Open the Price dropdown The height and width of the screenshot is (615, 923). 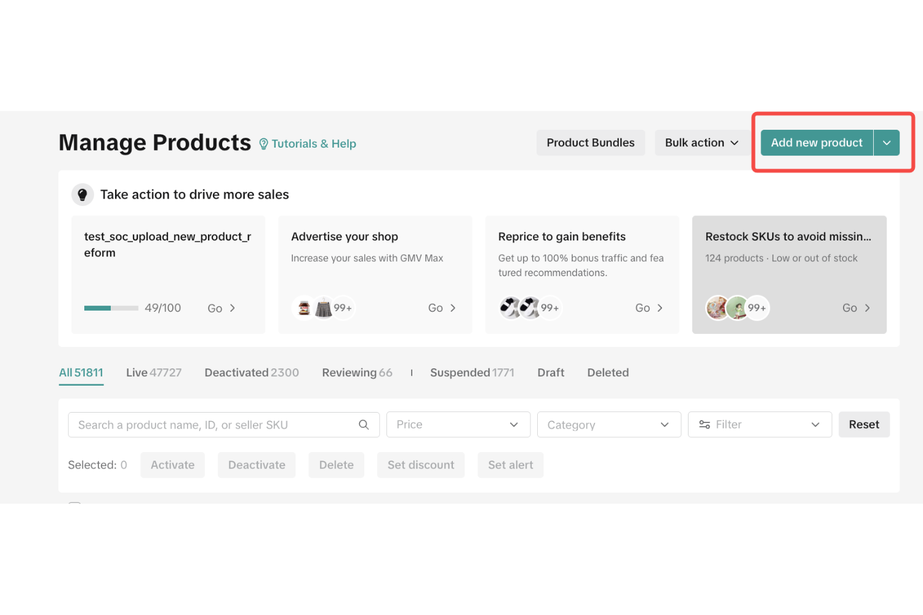point(458,425)
